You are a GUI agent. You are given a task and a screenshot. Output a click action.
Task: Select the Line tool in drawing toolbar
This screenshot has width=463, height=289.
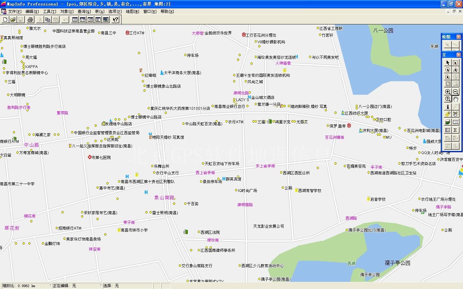[x=455, y=45]
